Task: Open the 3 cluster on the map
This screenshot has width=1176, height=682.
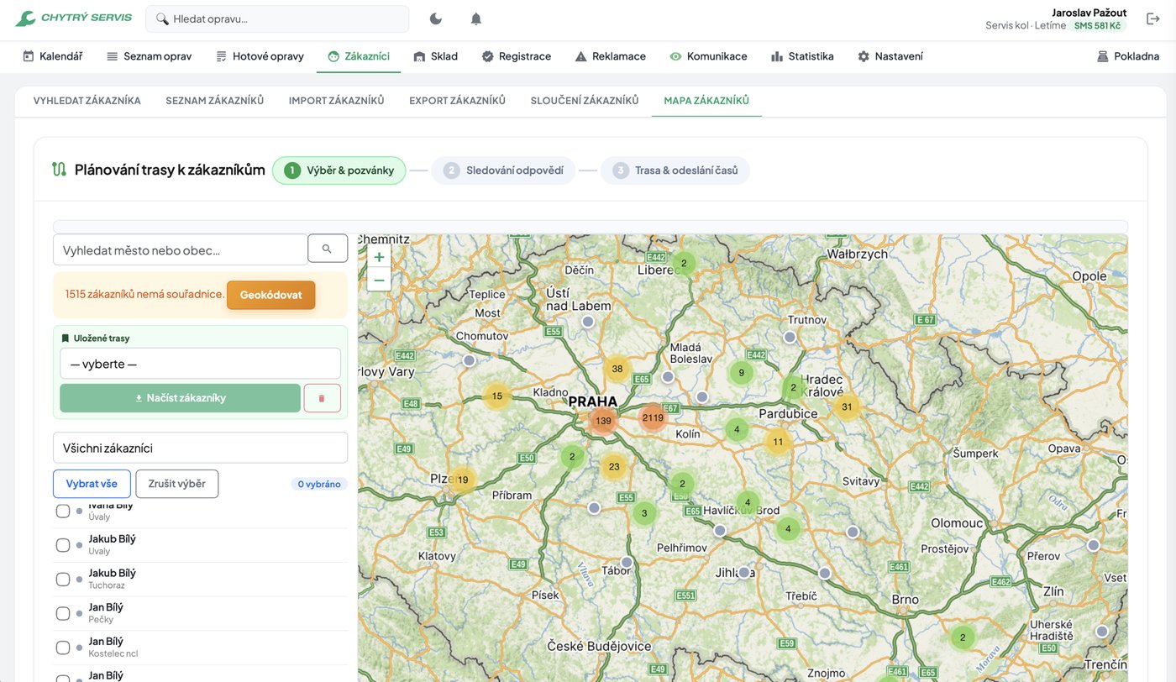Action: (x=644, y=513)
